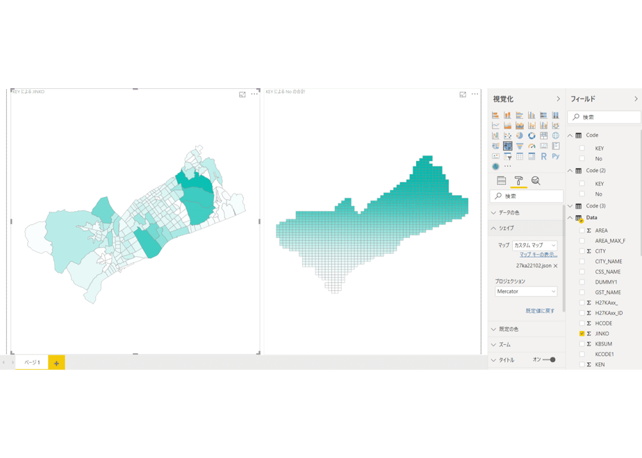Select the stacked bar chart visual
Viewport: 642px width, 458px height.
pyautogui.click(x=495, y=115)
